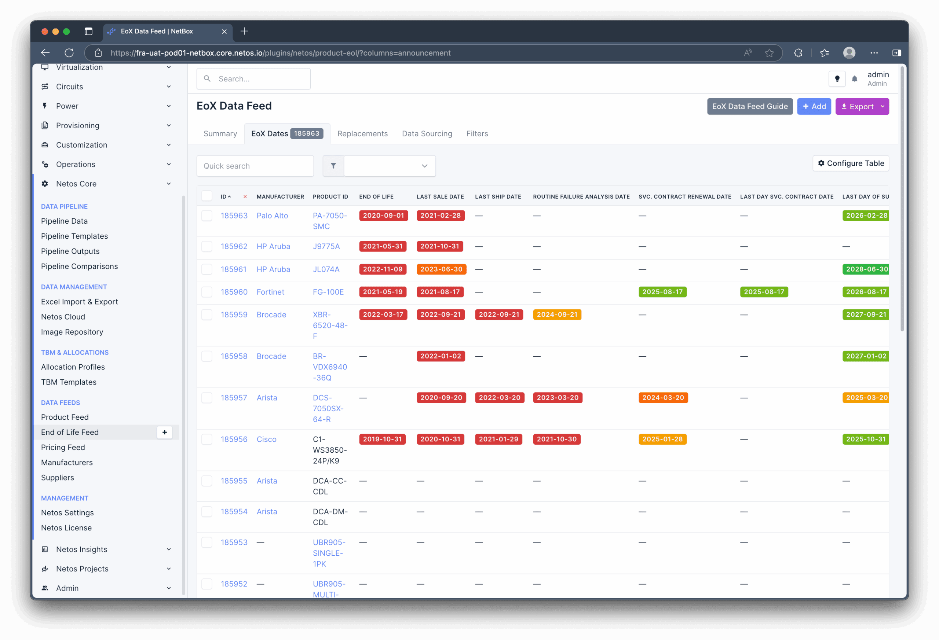The width and height of the screenshot is (939, 640).
Task: Click the Add button
Action: (814, 107)
